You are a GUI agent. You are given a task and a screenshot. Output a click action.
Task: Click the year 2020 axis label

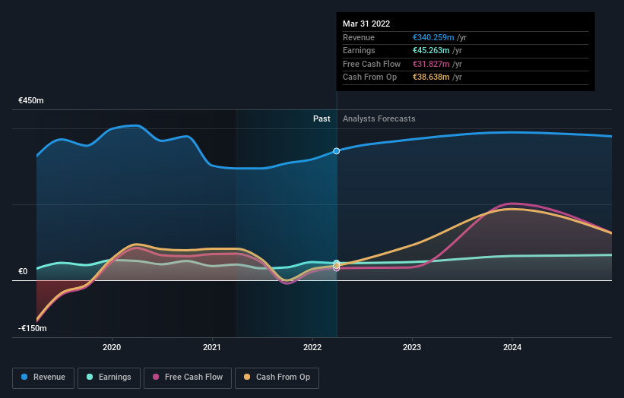click(x=112, y=347)
